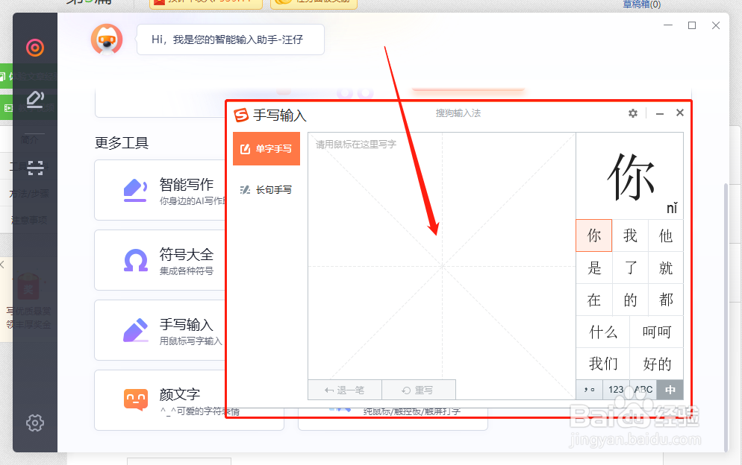Screen dimensions: 742x465
Task: Choose candidate character 是
Action: (594, 268)
